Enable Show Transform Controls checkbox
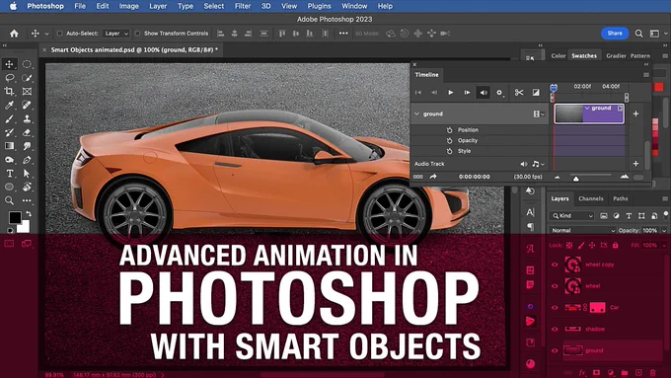 137,34
